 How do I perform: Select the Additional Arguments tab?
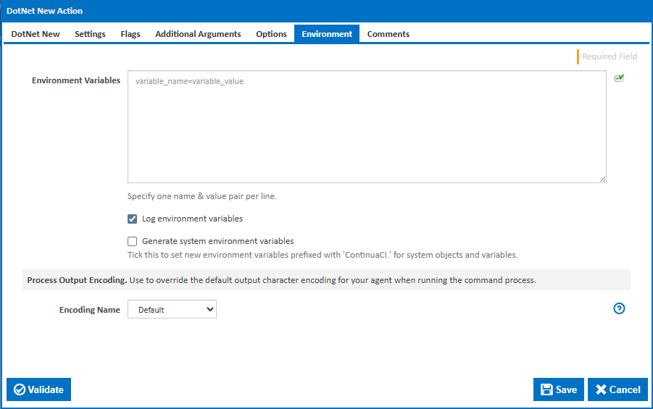click(x=198, y=34)
